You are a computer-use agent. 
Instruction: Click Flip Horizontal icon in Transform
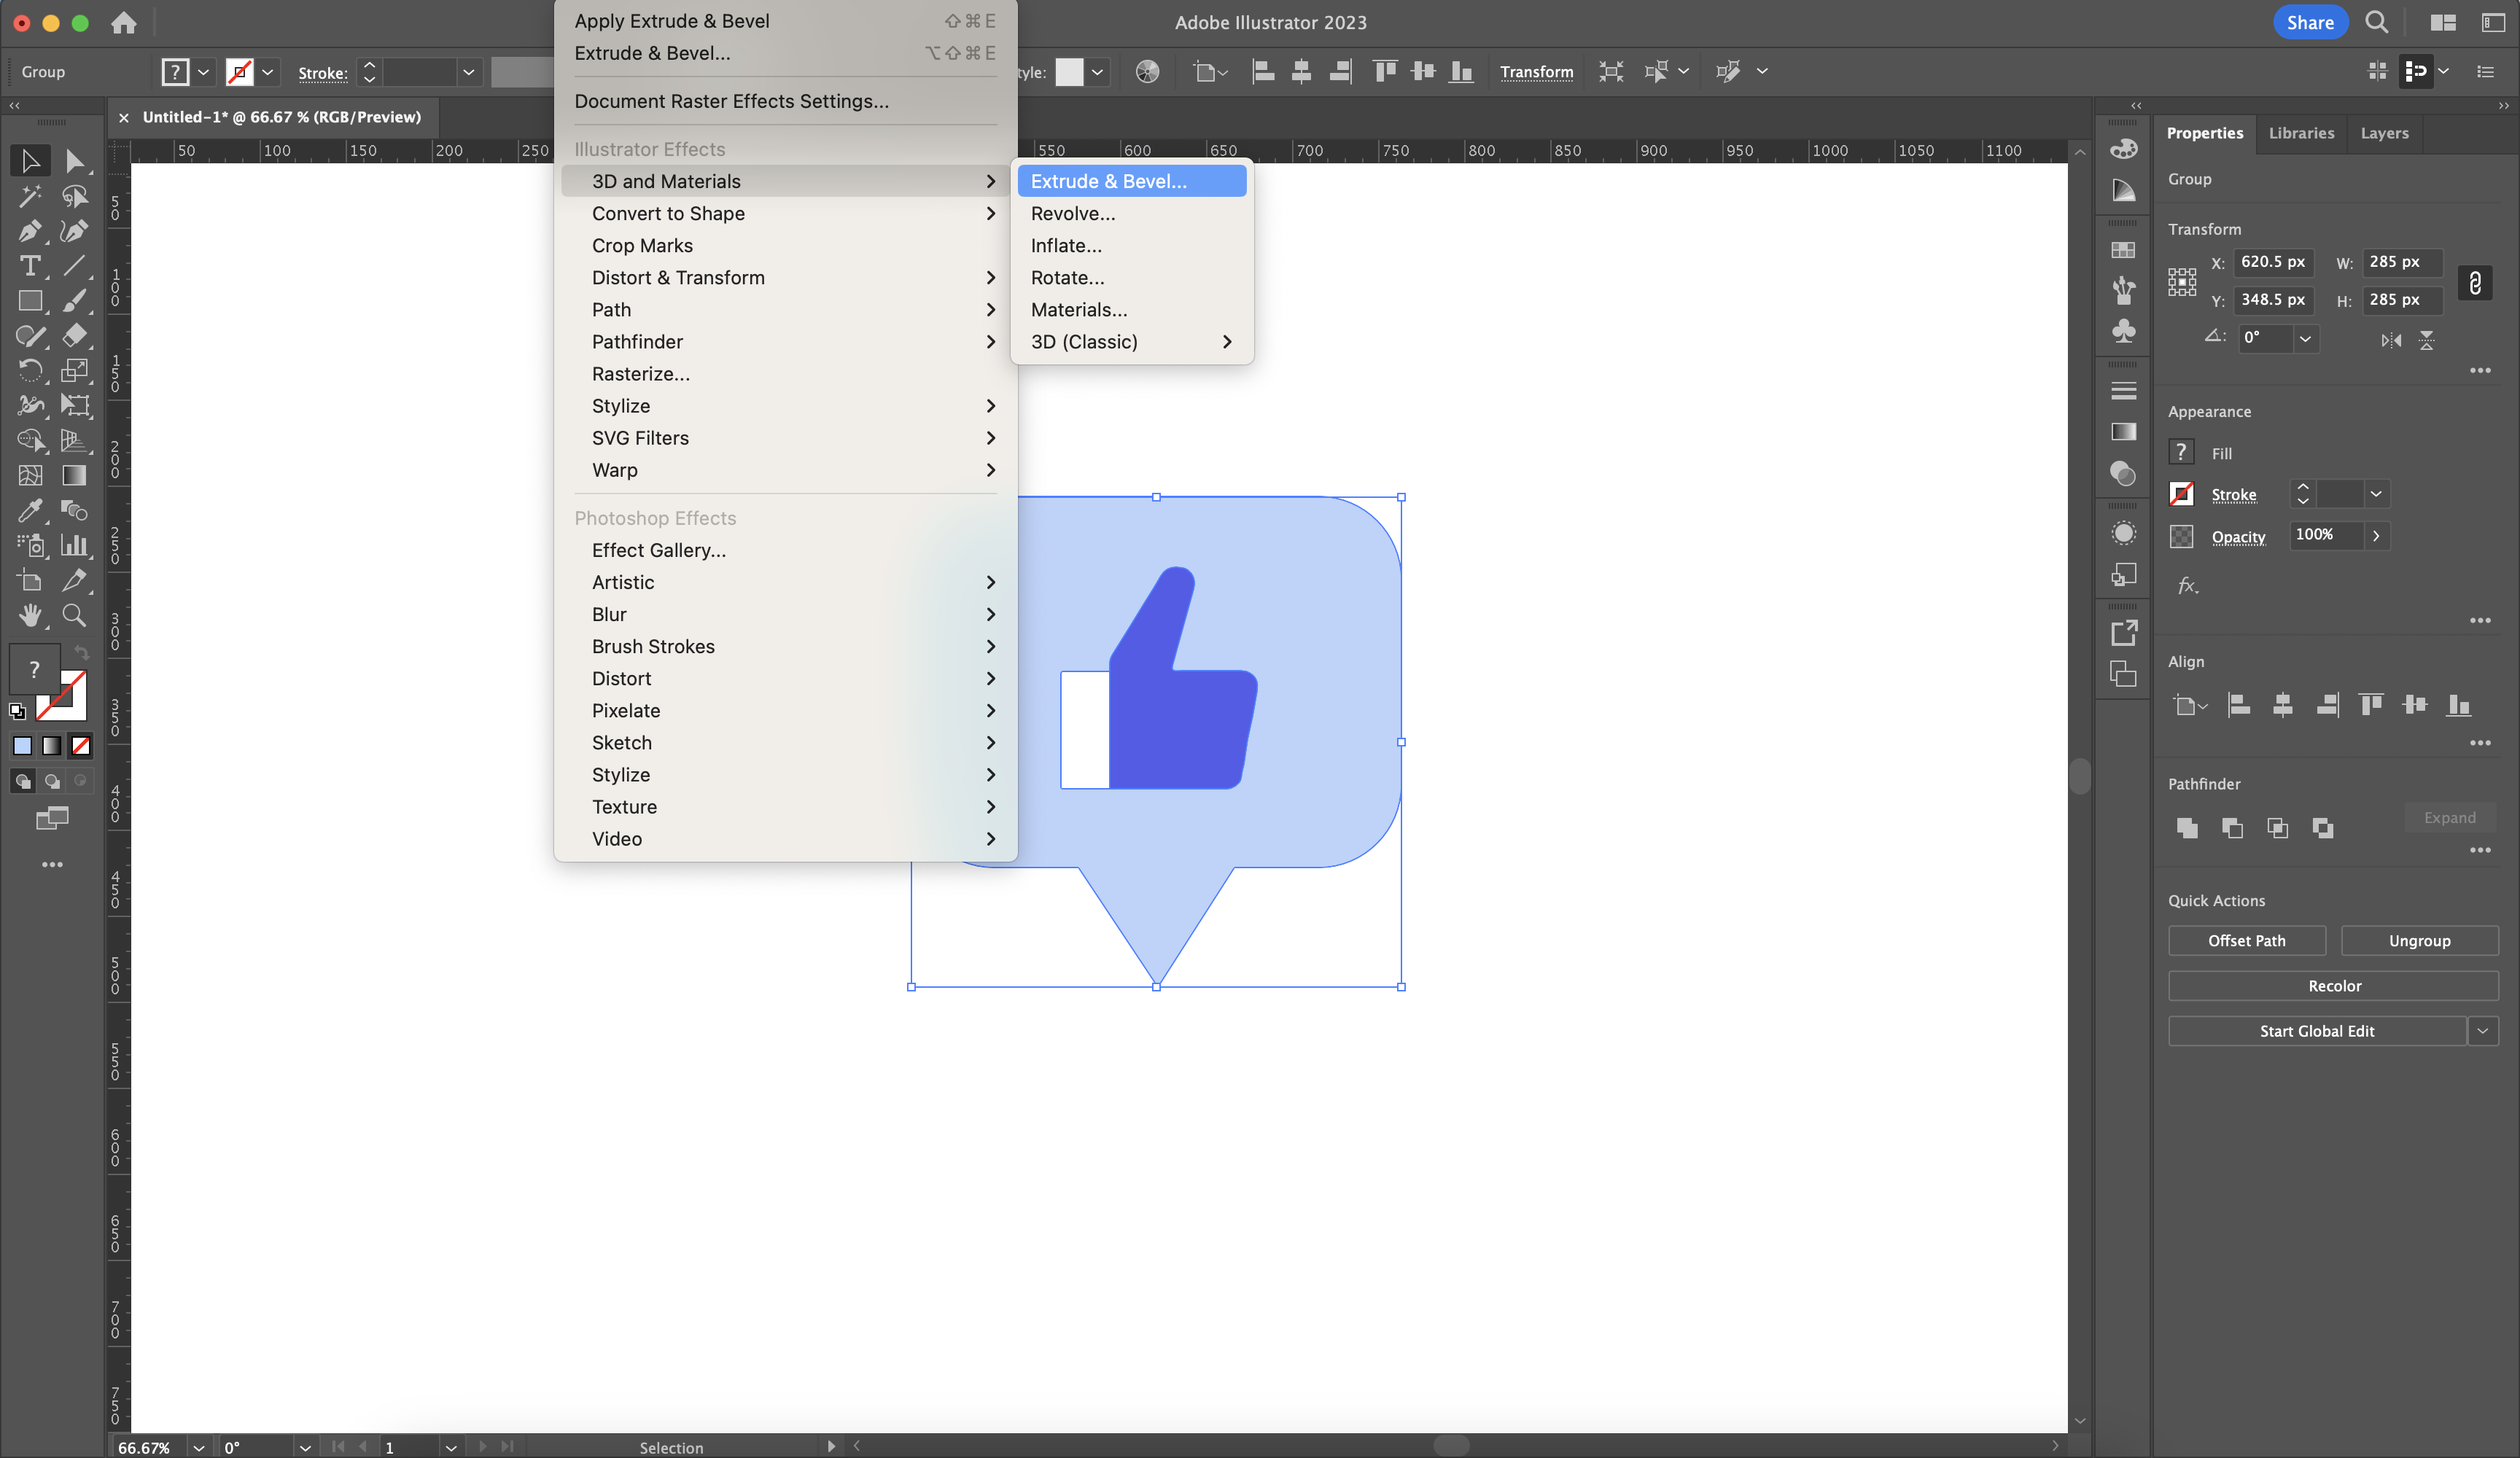point(2391,340)
